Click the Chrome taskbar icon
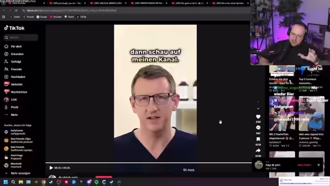 click(x=43, y=182)
